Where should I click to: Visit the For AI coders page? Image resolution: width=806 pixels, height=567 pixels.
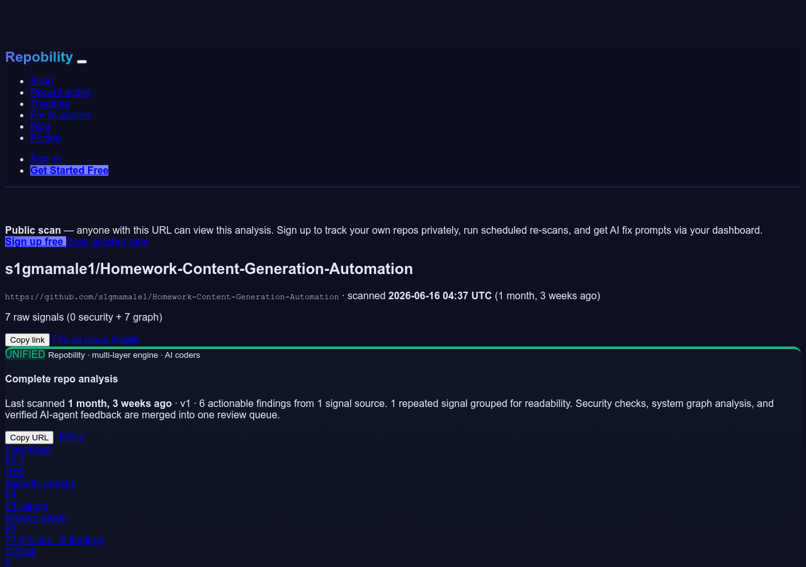pyautogui.click(x=60, y=115)
